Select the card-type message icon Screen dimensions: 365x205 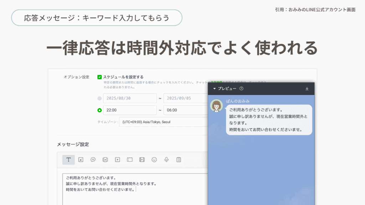click(x=130, y=160)
